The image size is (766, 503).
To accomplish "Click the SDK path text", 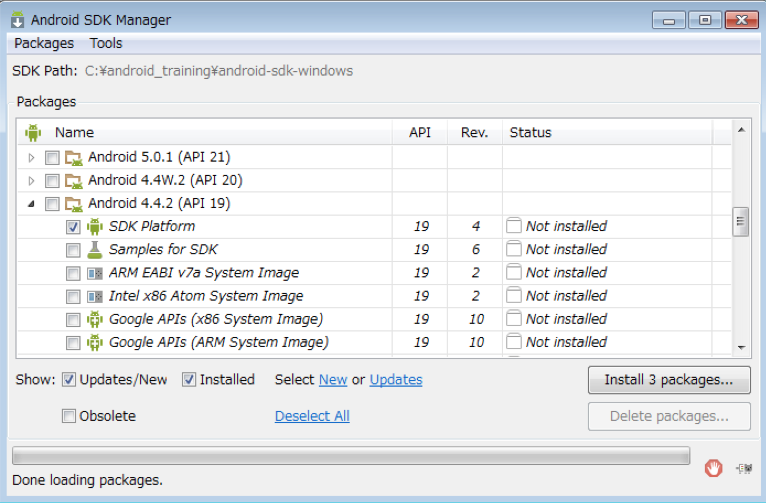I will pyautogui.click(x=219, y=71).
